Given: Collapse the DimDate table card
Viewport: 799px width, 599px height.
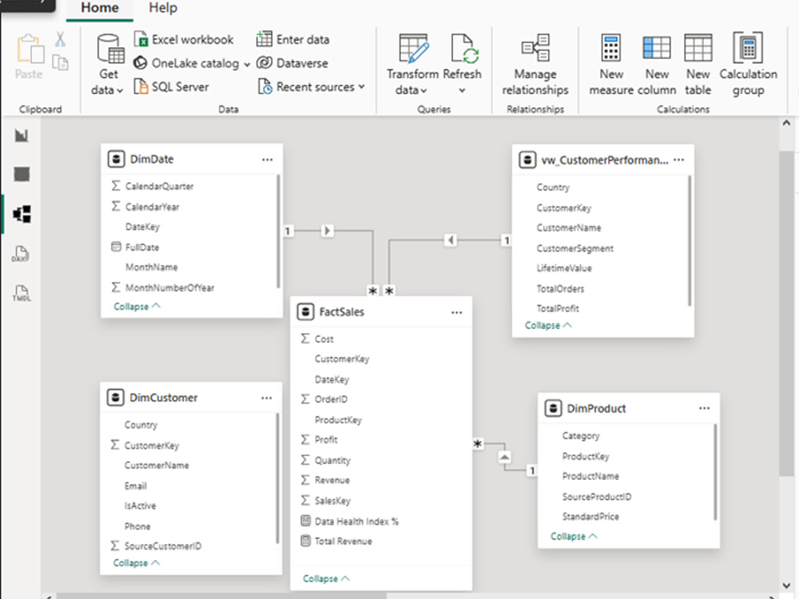Looking at the screenshot, I should click(x=137, y=306).
